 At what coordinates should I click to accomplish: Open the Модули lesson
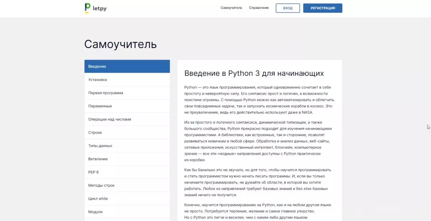coord(127,212)
